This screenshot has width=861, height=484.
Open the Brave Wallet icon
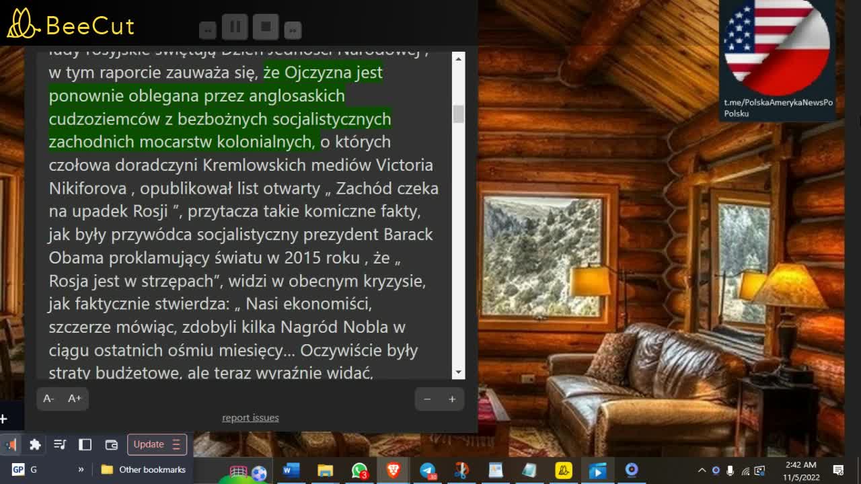[112, 444]
